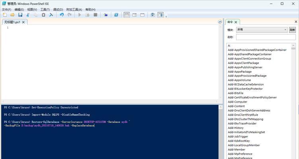Open the 模块 dropdown showing 所有
Viewport: 299px width, 159px height.
pos(262,30)
